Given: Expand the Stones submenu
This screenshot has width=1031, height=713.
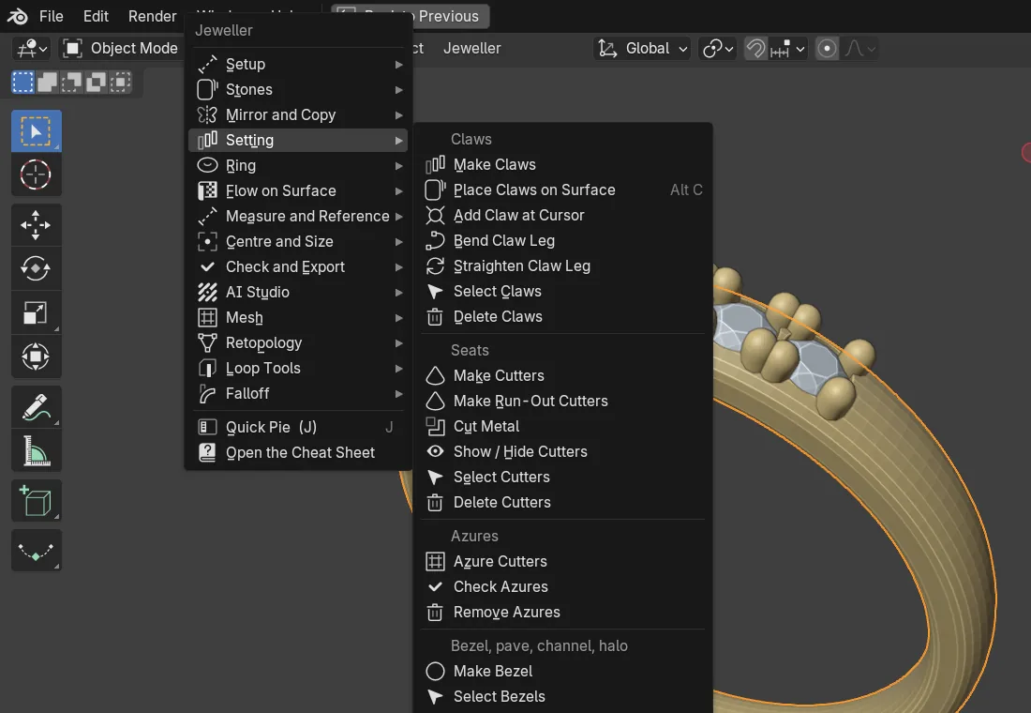Looking at the screenshot, I should [298, 89].
